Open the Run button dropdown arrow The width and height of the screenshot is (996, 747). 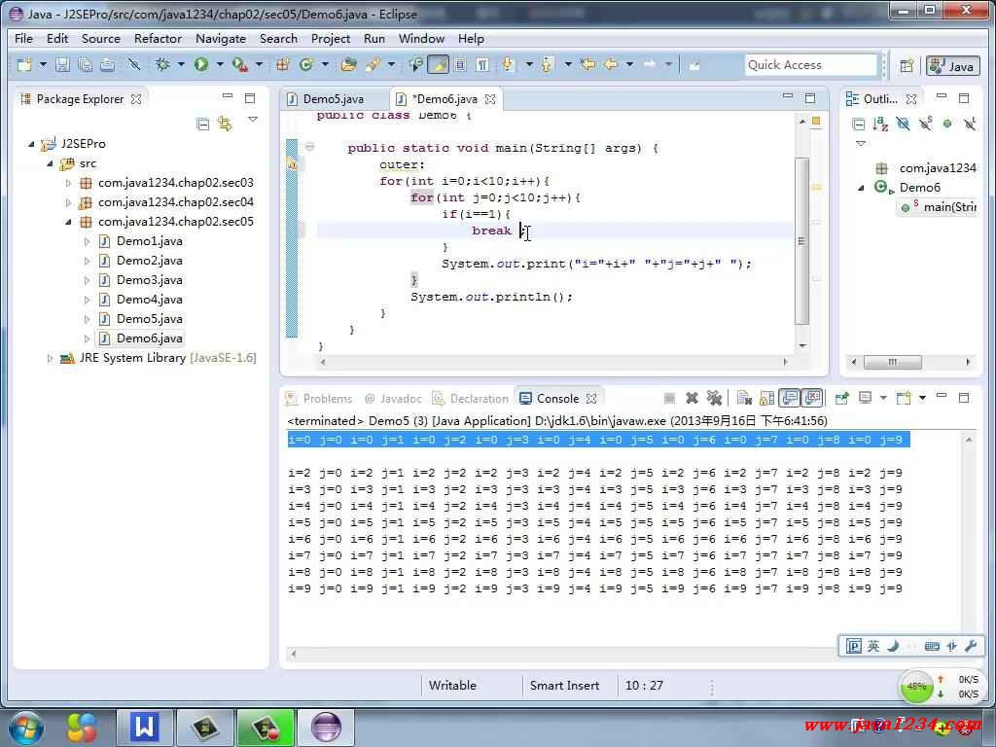click(x=220, y=64)
